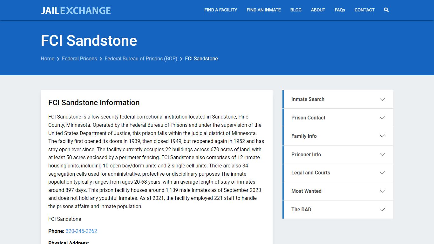Open Federal Bureau of Prisons (BOP) breadcrumb

[141, 58]
